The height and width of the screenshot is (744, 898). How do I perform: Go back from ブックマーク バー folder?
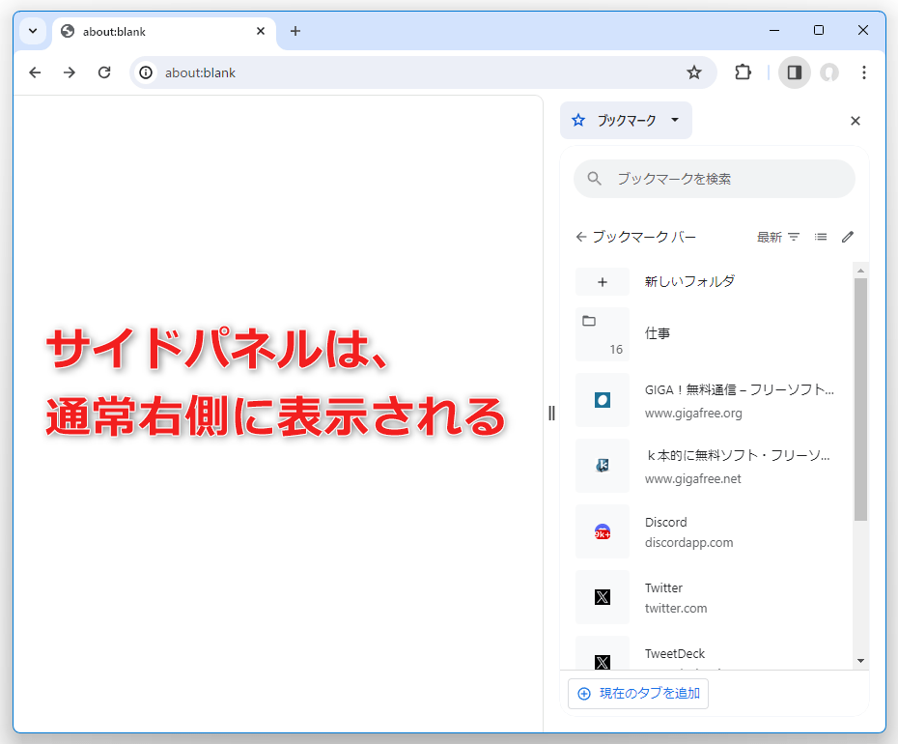tap(581, 237)
